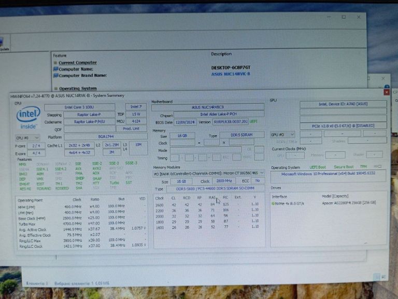Screen dimensions: 398x299
Task: Click the Computer Name row icon
Action: pyautogui.click(x=55, y=69)
